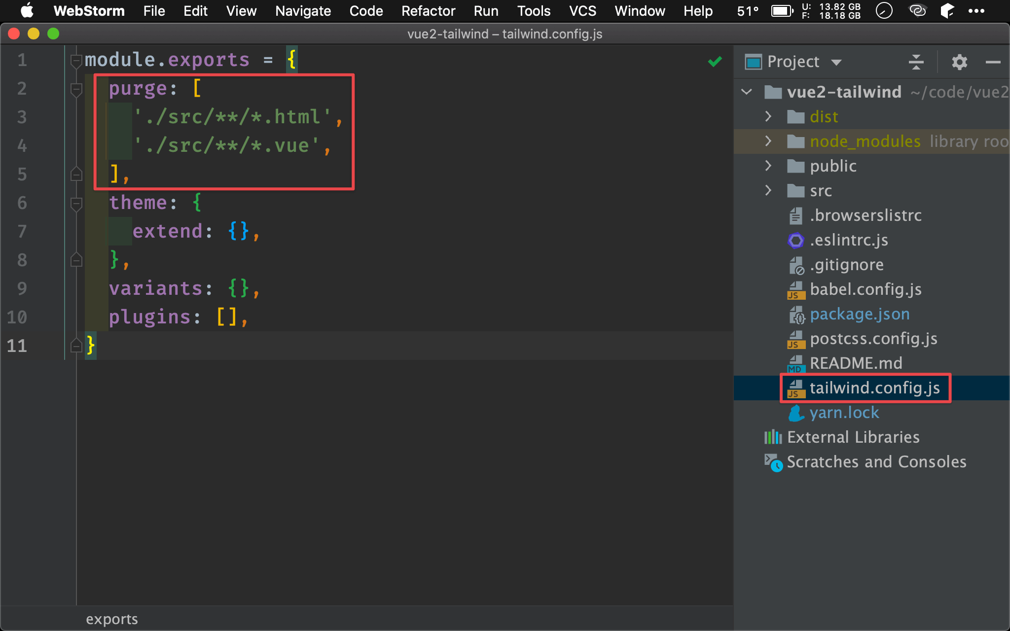Open the Run menu
Image resolution: width=1010 pixels, height=631 pixels.
pyautogui.click(x=486, y=11)
